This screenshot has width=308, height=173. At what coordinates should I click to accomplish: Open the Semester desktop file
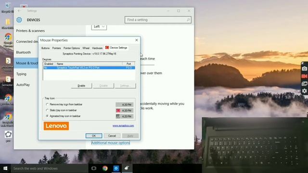click(x=8, y=81)
